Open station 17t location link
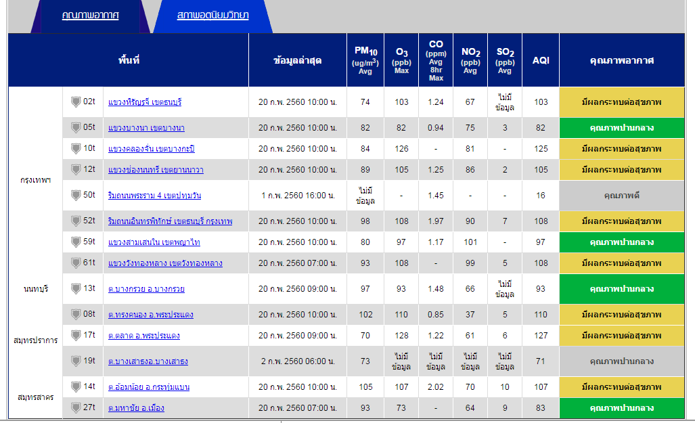 click(144, 336)
